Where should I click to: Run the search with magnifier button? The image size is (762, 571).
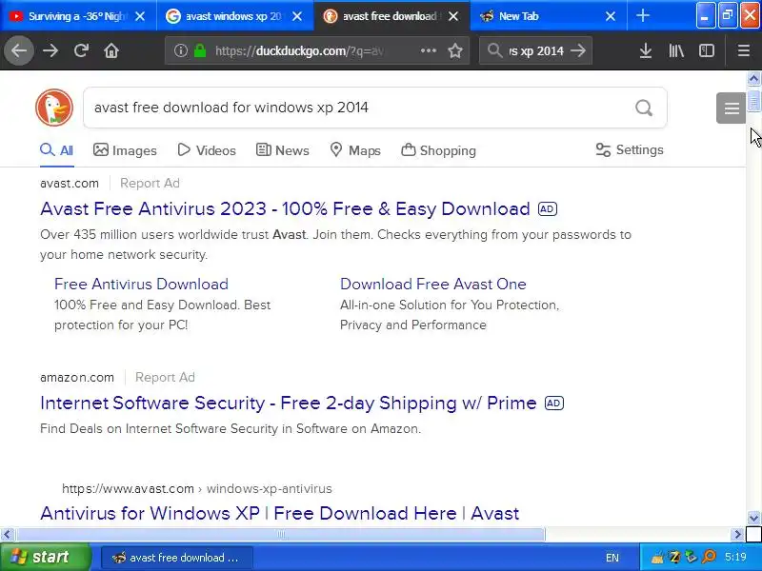(644, 108)
